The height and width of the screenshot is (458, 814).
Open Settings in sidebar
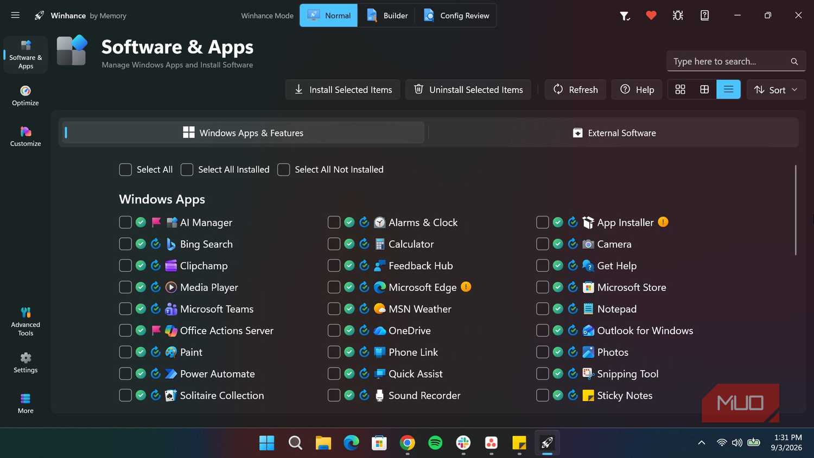(26, 363)
